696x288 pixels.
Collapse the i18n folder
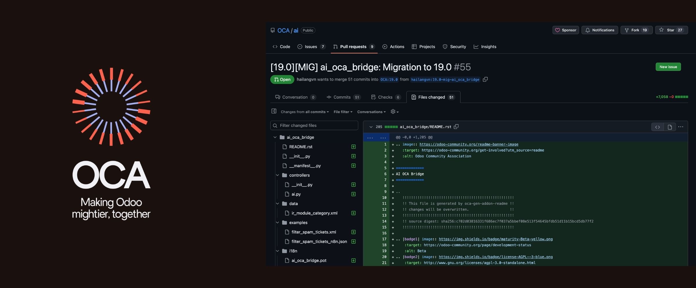click(277, 251)
